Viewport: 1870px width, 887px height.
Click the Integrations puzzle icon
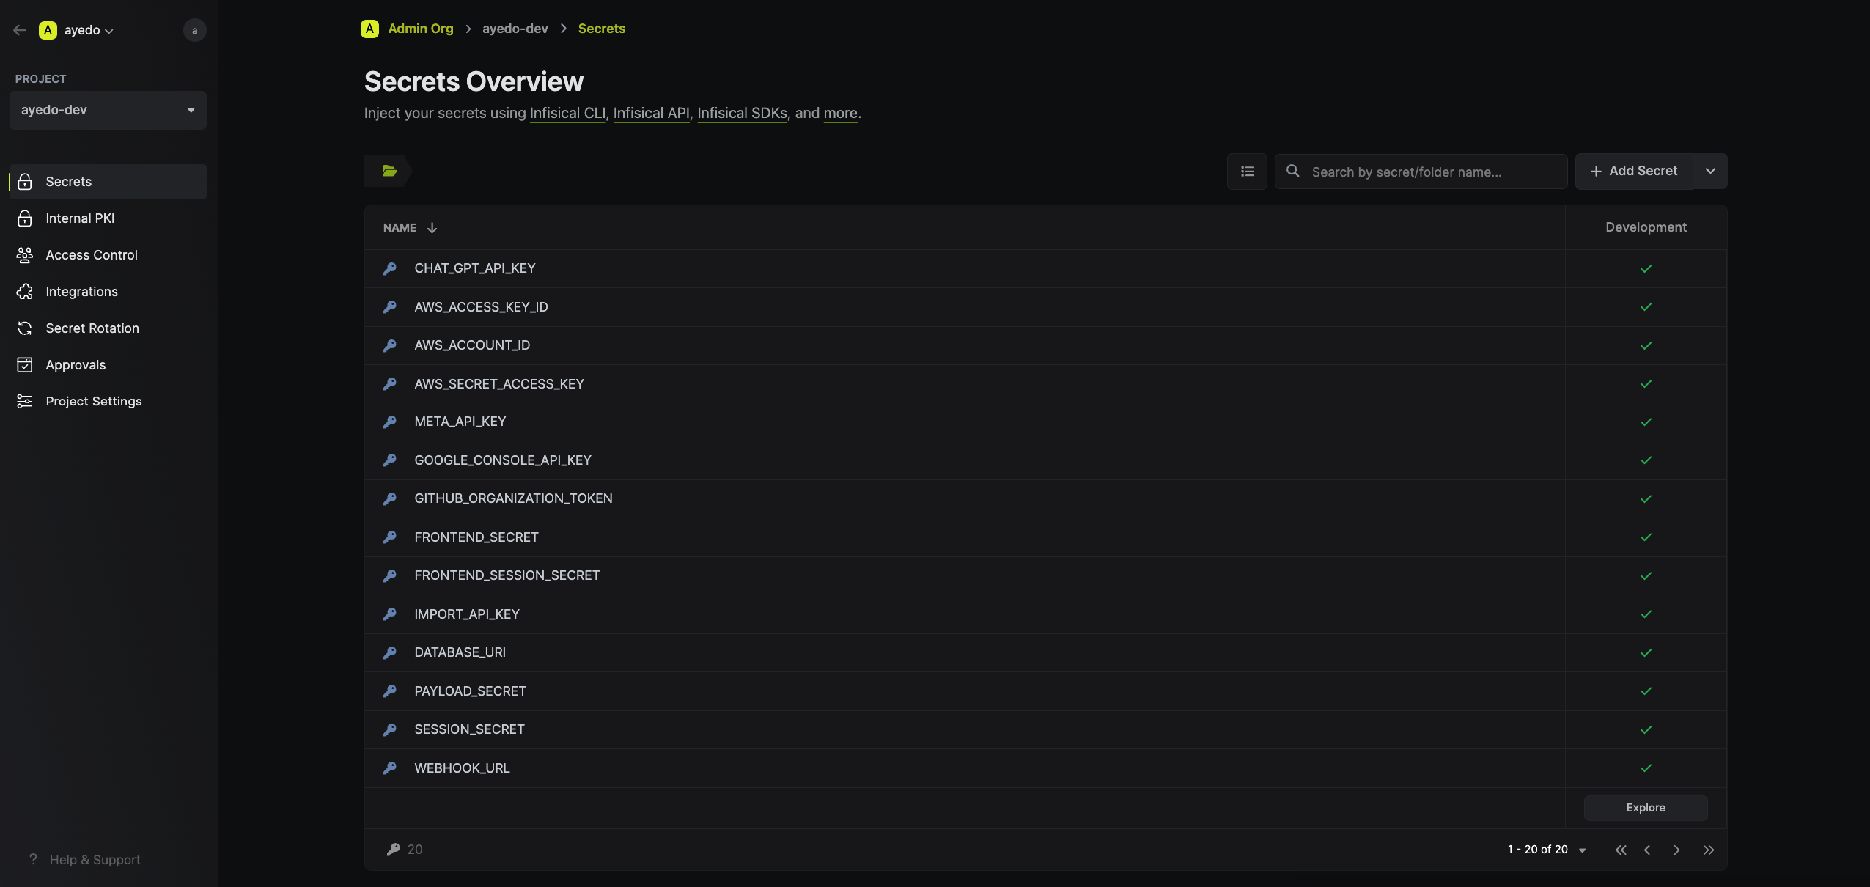pos(25,292)
